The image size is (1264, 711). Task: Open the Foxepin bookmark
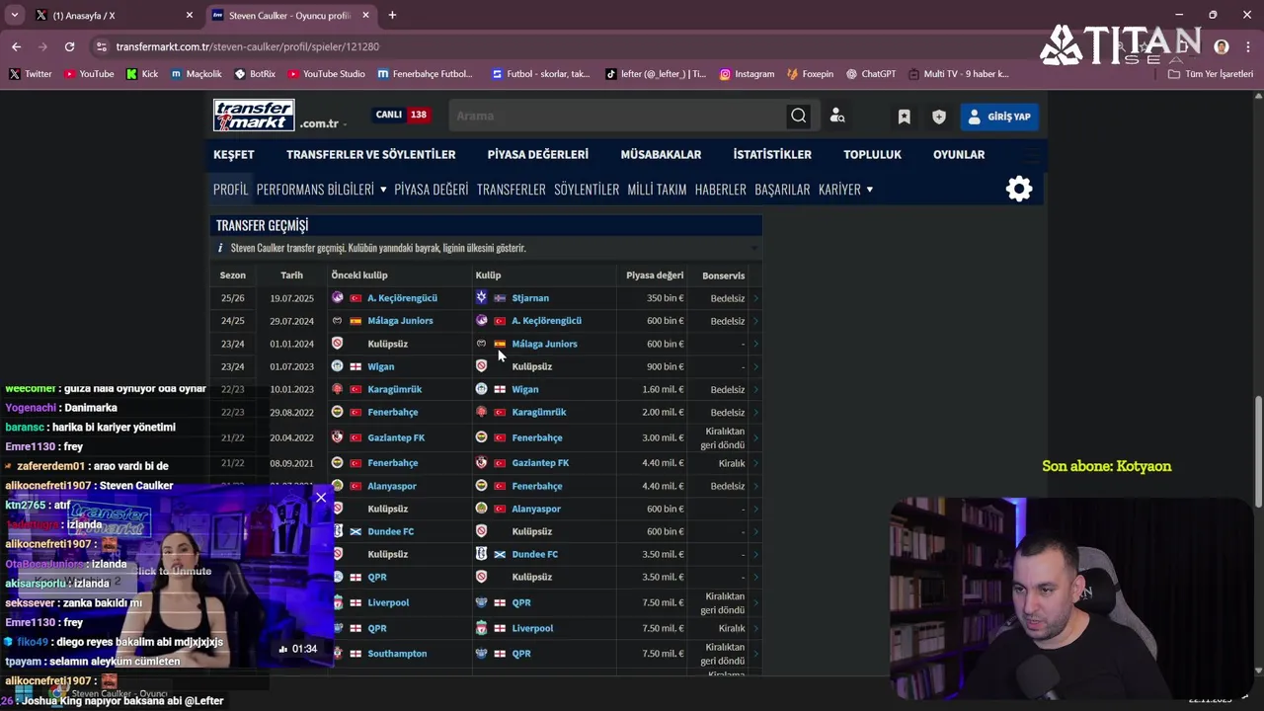(x=810, y=73)
